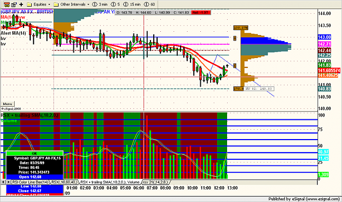Expand the Other Intervals dropdown
Viewport: 342px width, 202px height.
coord(71,4)
